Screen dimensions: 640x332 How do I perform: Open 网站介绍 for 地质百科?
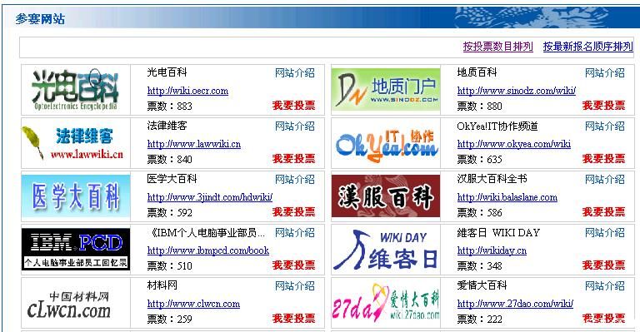pos(605,73)
